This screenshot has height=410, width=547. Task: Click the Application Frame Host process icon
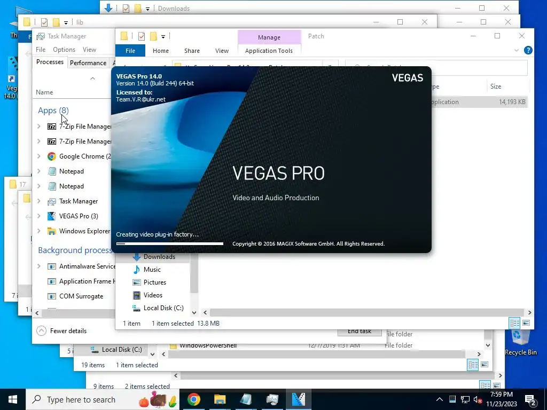click(52, 281)
